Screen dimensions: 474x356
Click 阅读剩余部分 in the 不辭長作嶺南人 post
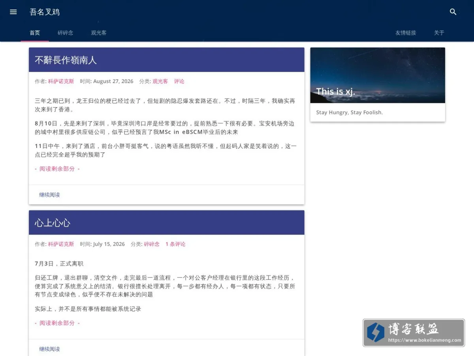(x=57, y=169)
